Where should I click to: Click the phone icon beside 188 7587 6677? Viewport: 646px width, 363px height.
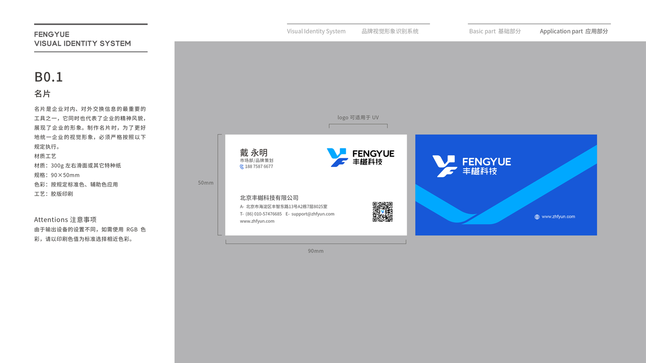pos(242,166)
